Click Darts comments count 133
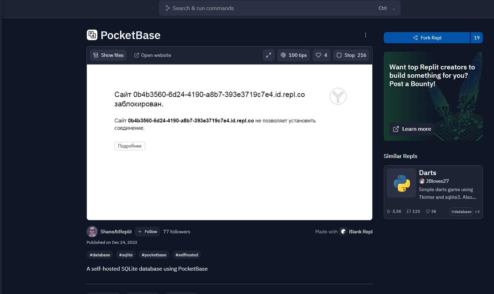 413,211
